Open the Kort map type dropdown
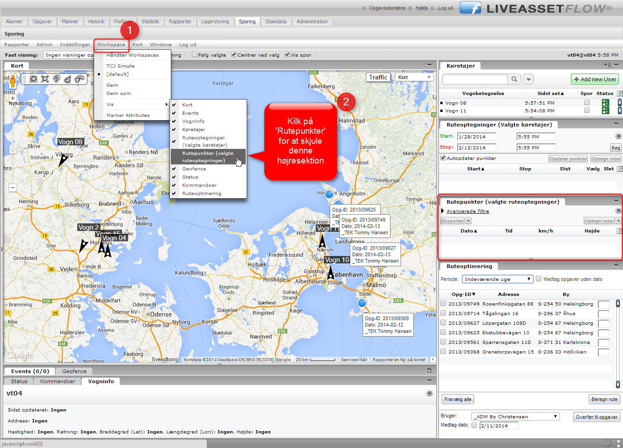This screenshot has width=623, height=448. click(x=414, y=77)
